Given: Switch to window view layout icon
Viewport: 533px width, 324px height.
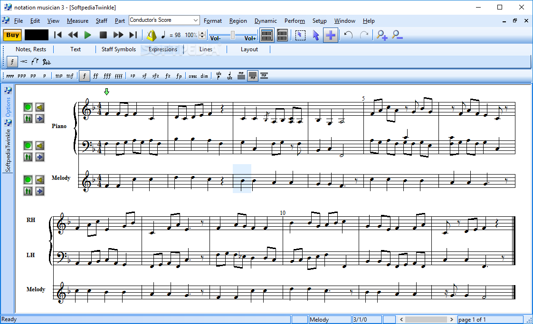Looking at the screenshot, I should click(x=267, y=35).
